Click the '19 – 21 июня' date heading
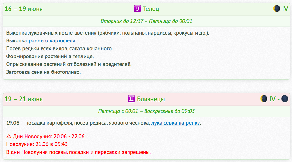Image resolution: width=292 pixels, height=162 pixels. (24, 99)
